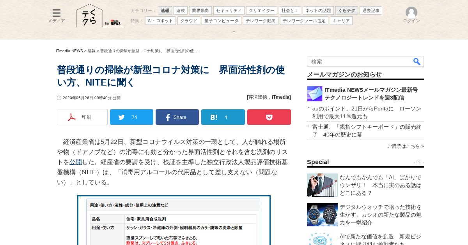Viewport: 468px width, 245px height.
Task: Select the ネットの話題 category tab
Action: coord(318,10)
